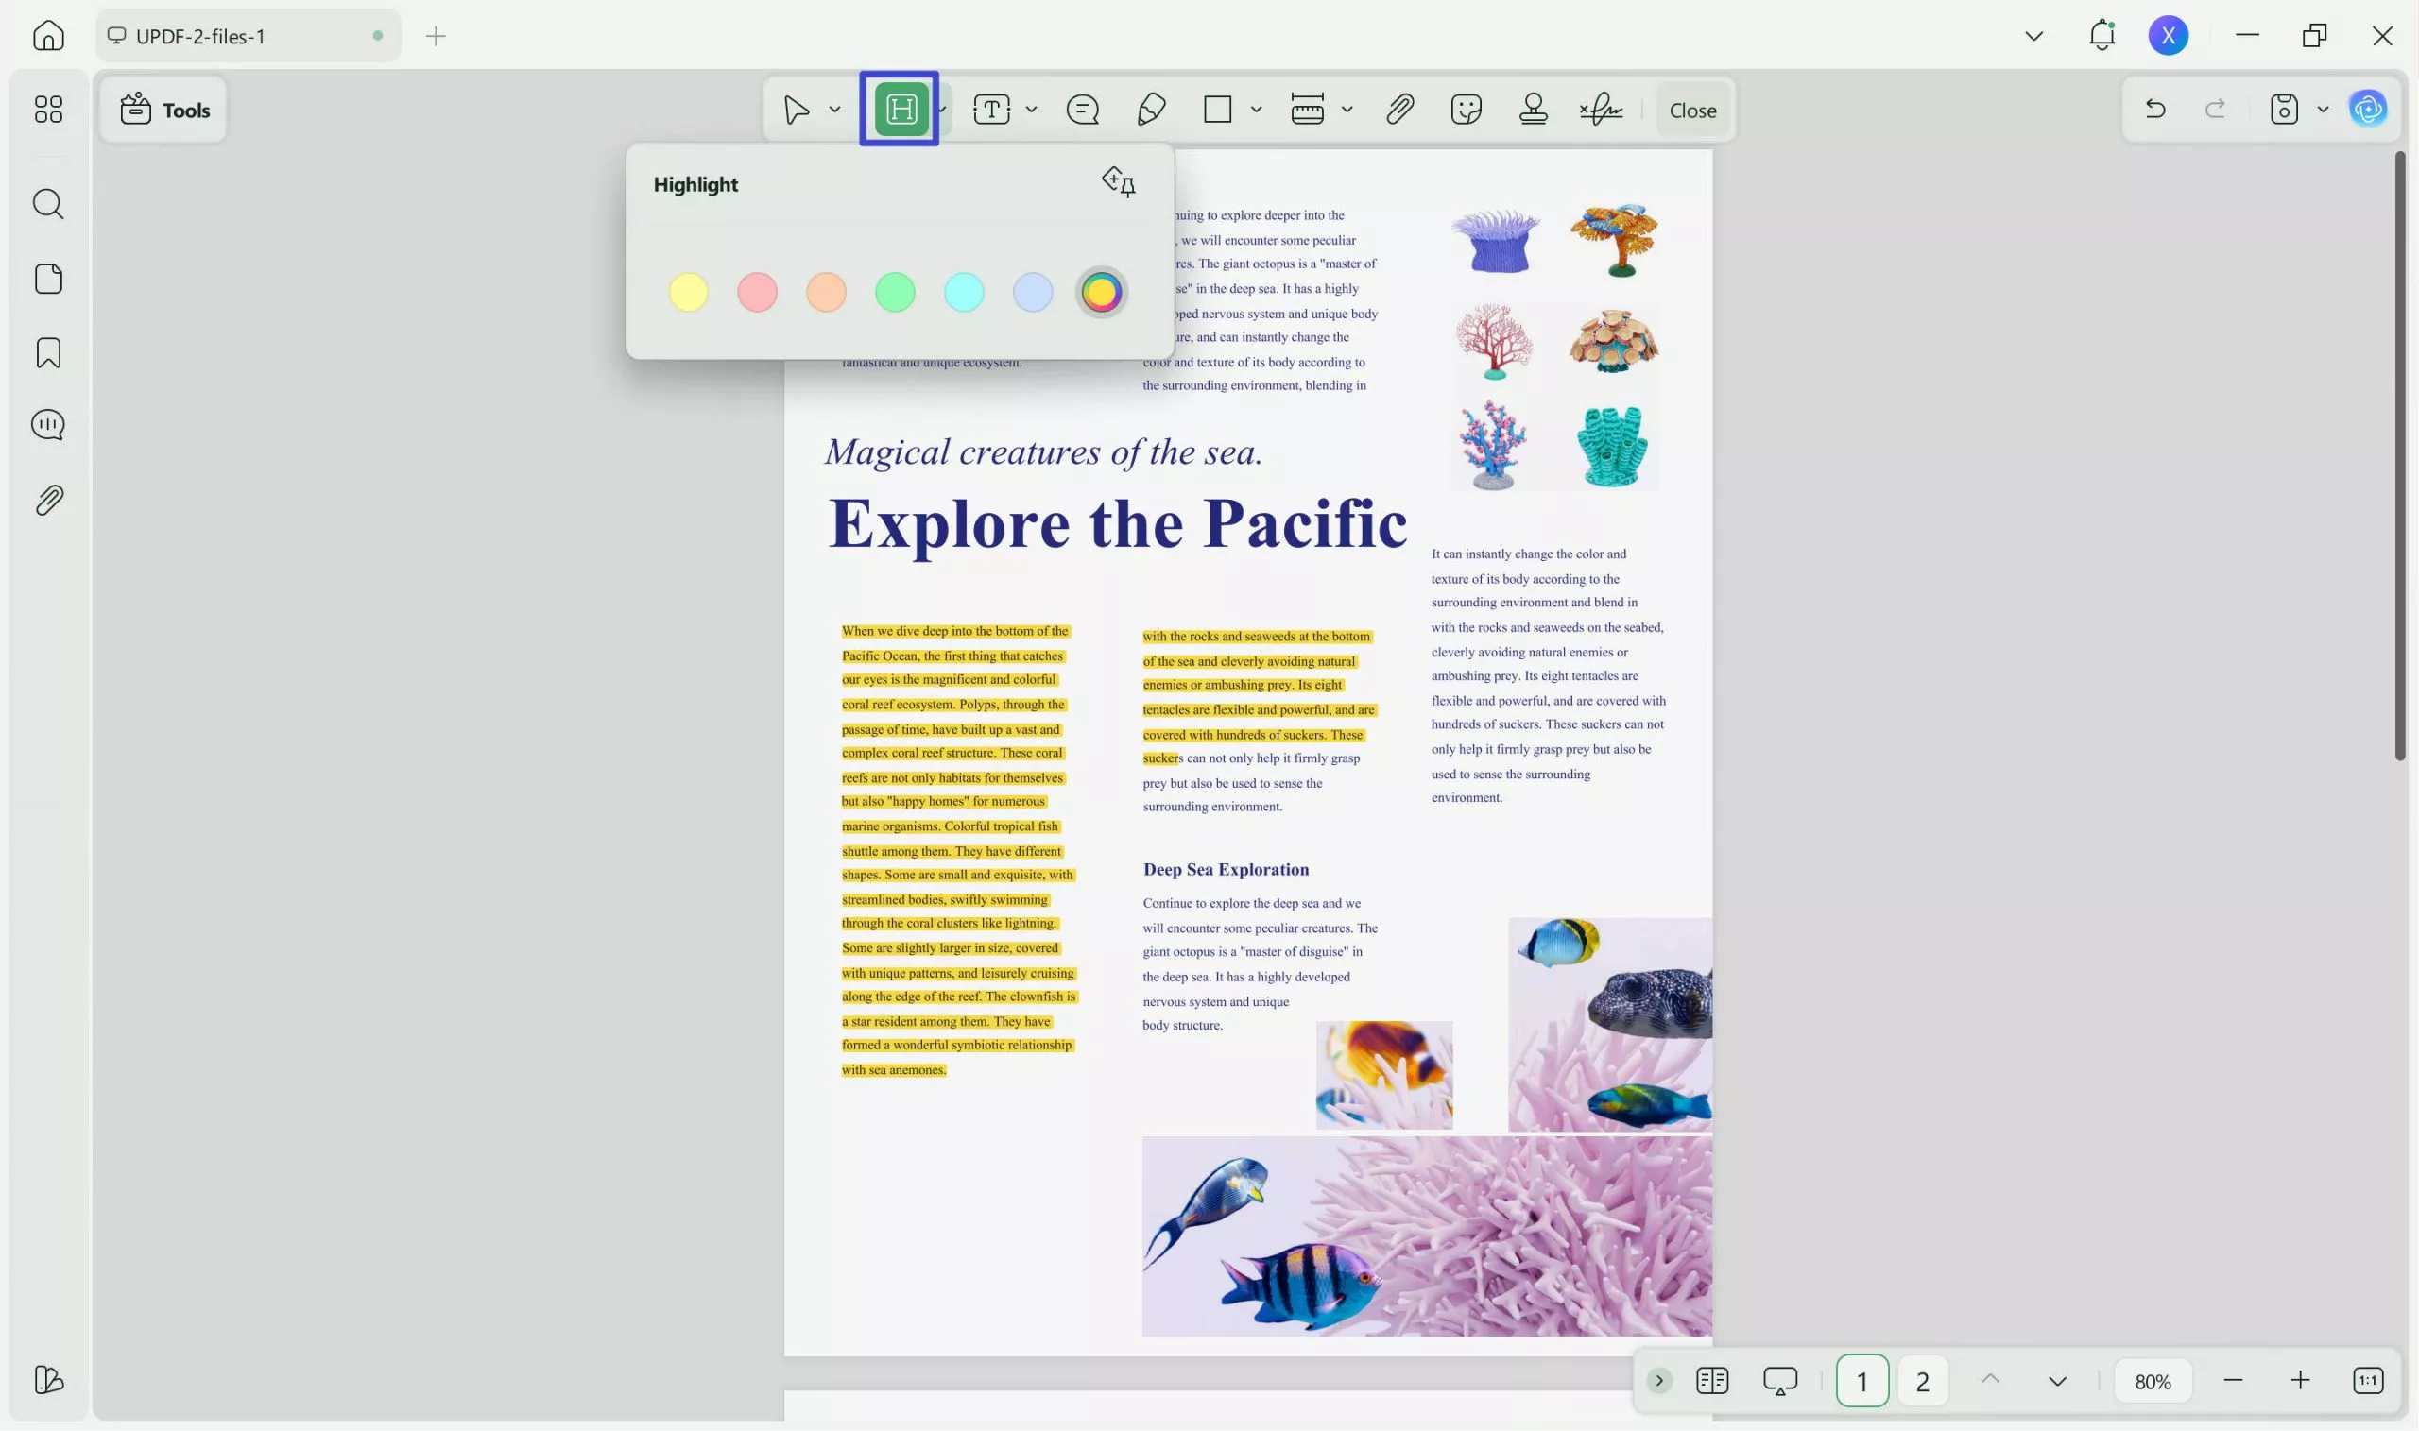2419x1431 pixels.
Task: Open the measure tool dropdown
Action: click(x=1347, y=109)
